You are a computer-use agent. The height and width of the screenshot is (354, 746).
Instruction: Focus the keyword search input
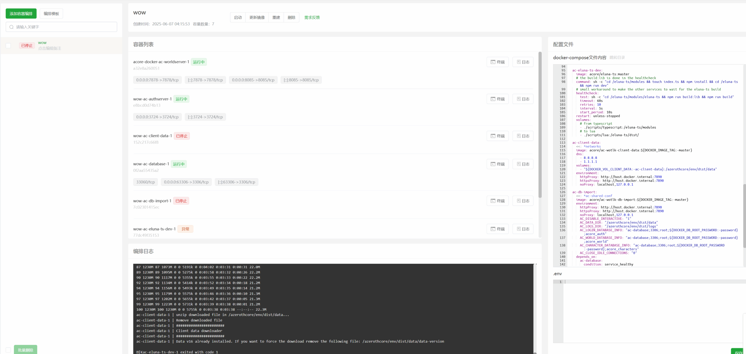[61, 27]
